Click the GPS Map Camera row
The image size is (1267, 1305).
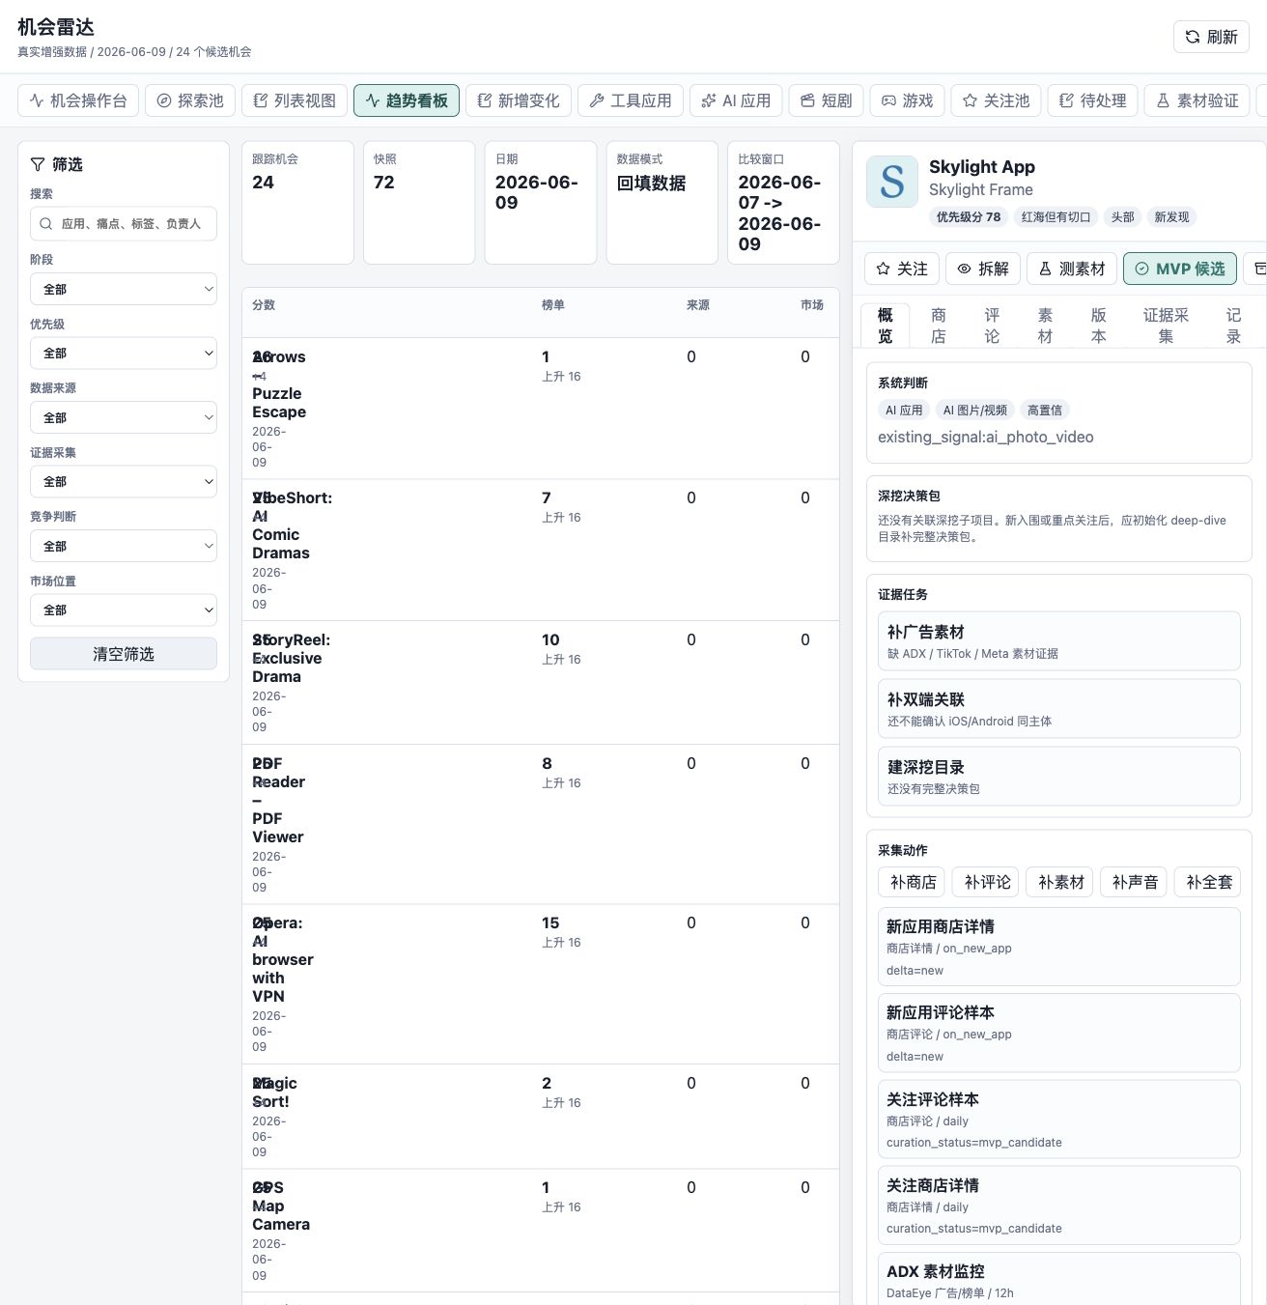tap(540, 1231)
